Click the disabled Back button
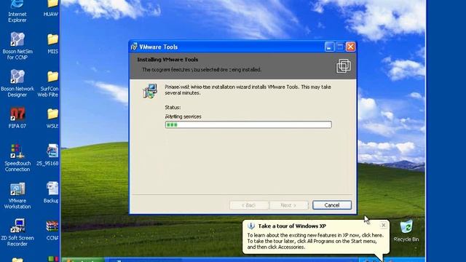The height and width of the screenshot is (262, 466). (249, 205)
